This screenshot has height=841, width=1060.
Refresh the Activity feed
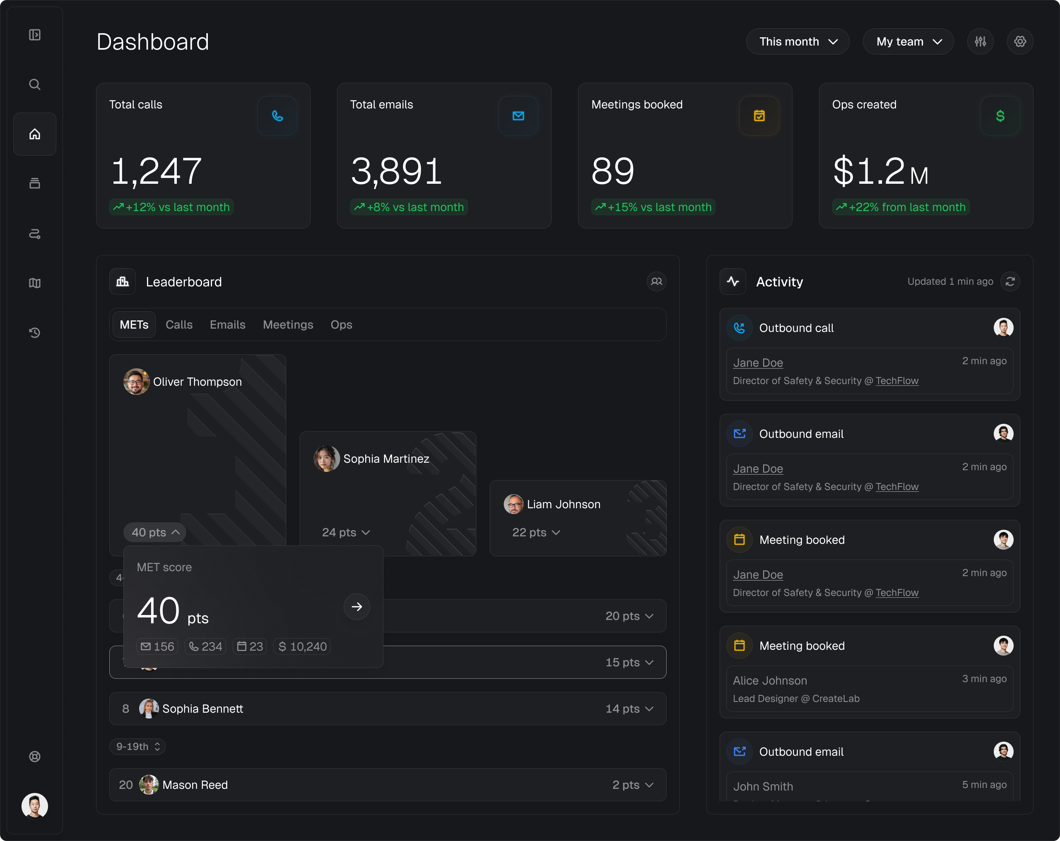[x=1010, y=282]
